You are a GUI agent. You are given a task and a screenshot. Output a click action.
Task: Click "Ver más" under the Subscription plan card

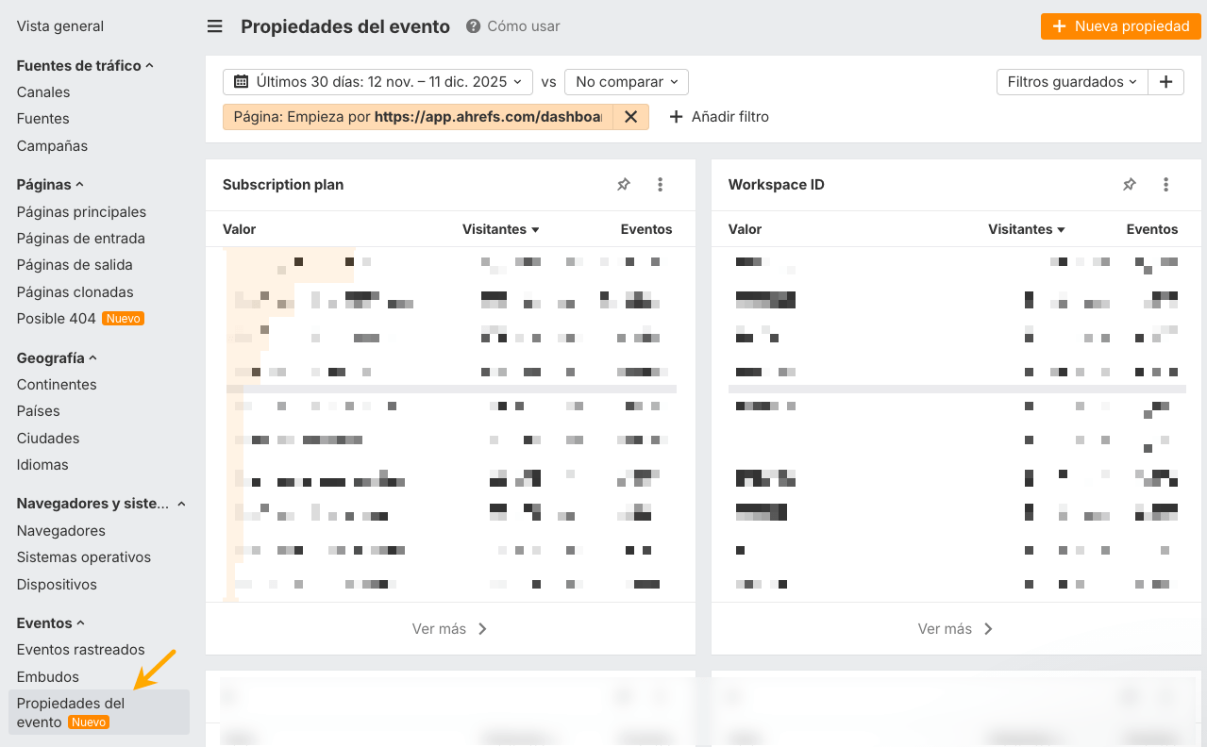(x=449, y=629)
